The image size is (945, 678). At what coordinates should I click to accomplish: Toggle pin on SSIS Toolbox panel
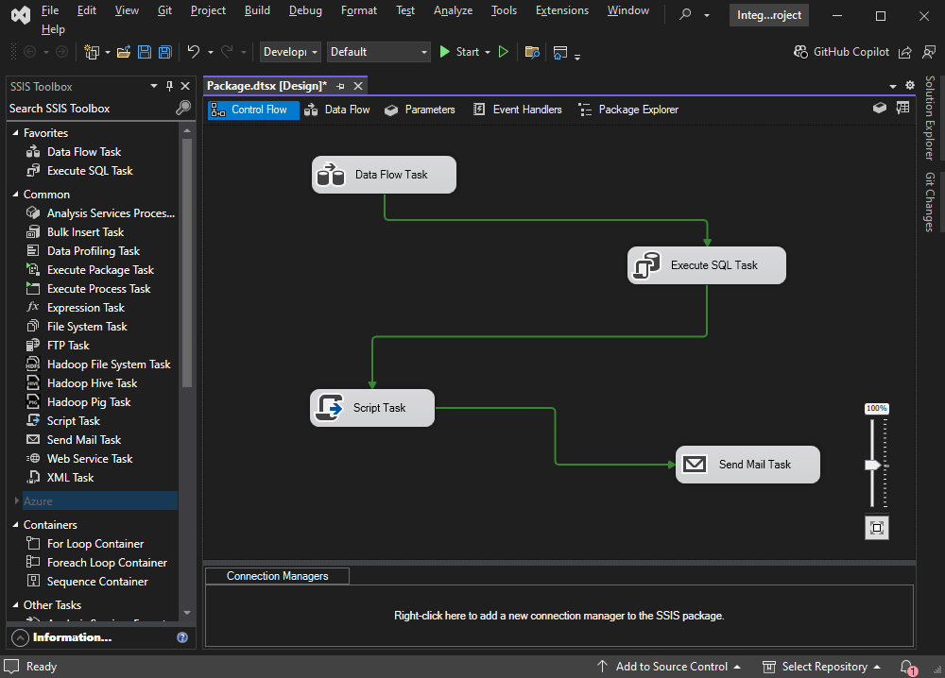pos(169,86)
